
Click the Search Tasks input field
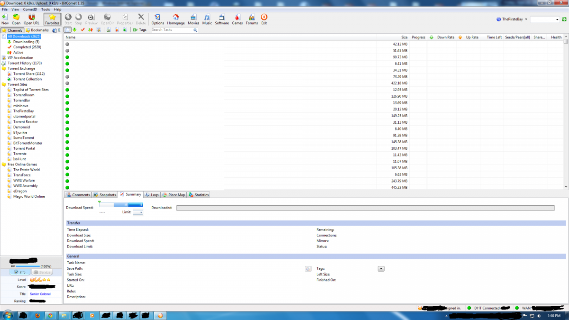[x=172, y=30]
